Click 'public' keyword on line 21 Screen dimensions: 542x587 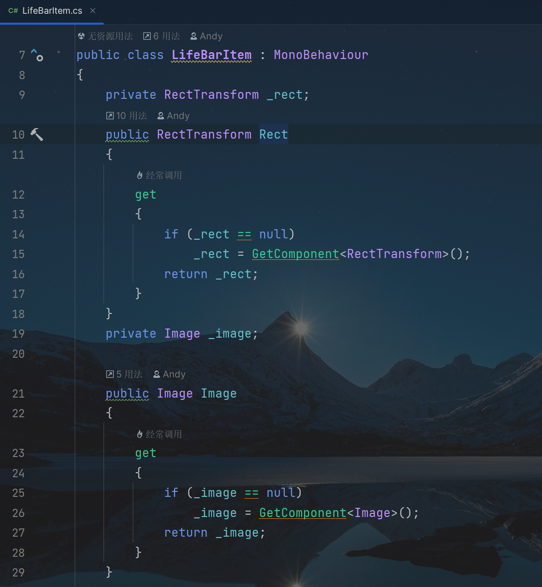[x=128, y=393]
